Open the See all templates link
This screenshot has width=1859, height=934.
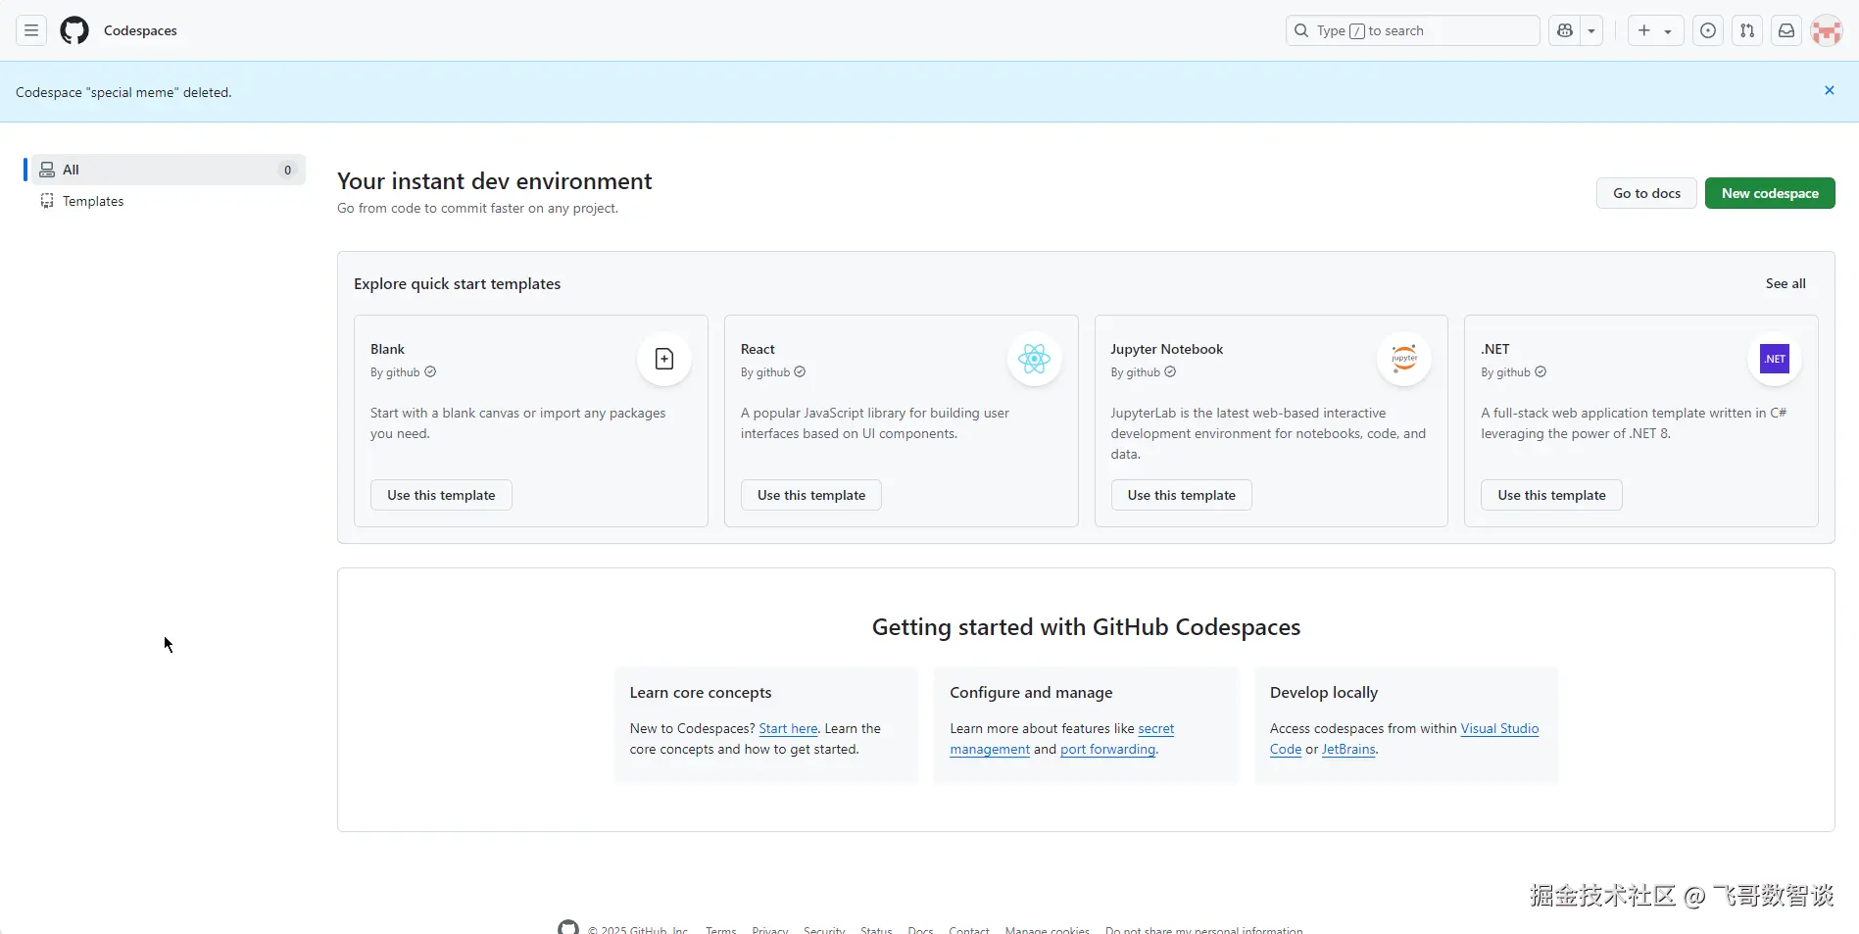pos(1786,283)
